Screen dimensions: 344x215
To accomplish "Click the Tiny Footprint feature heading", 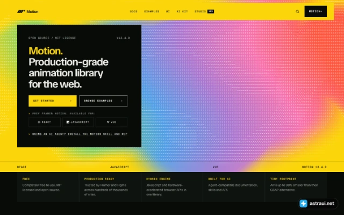I will [283, 179].
